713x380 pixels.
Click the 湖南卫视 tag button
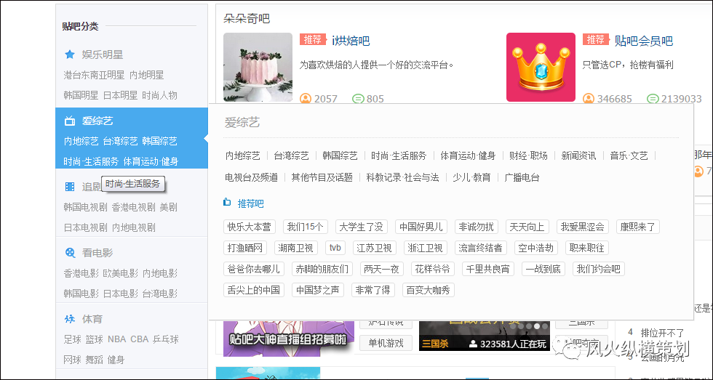point(296,248)
